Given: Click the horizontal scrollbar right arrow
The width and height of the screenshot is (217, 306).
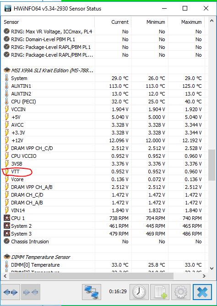Looking at the screenshot, I should [x=204, y=276].
